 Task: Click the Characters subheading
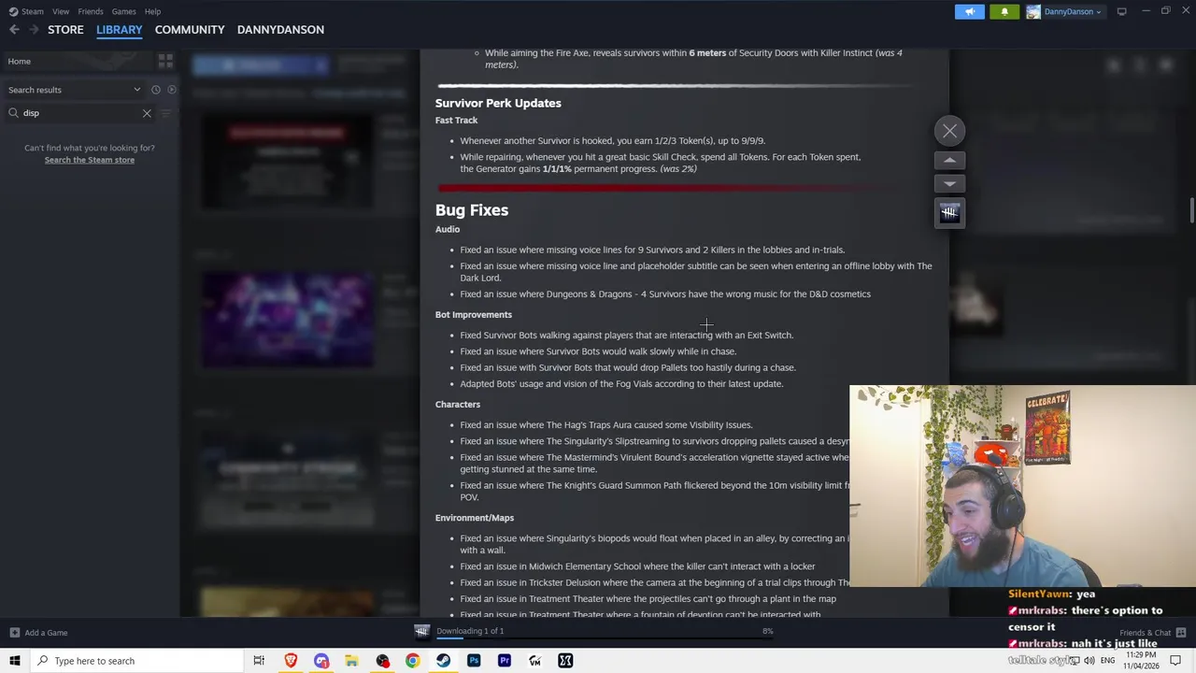click(458, 405)
